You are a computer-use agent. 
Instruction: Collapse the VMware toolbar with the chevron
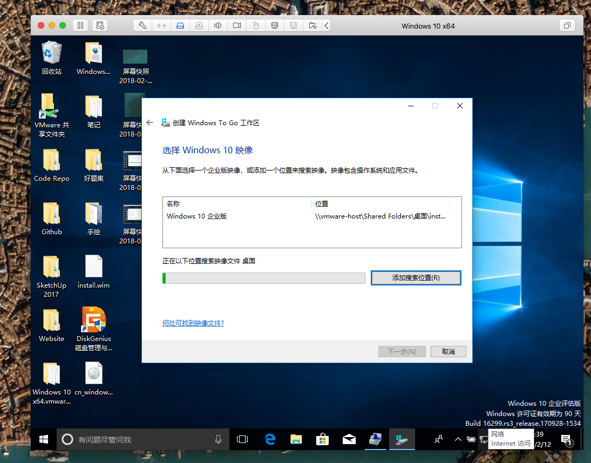[x=327, y=25]
